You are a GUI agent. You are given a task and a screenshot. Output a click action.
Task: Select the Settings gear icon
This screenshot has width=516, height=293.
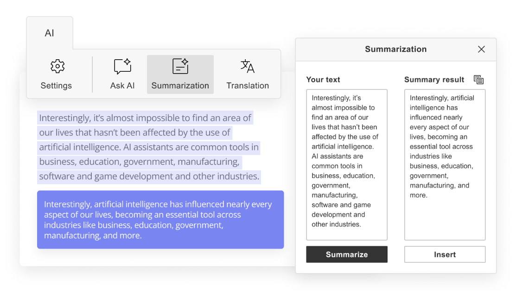click(57, 66)
